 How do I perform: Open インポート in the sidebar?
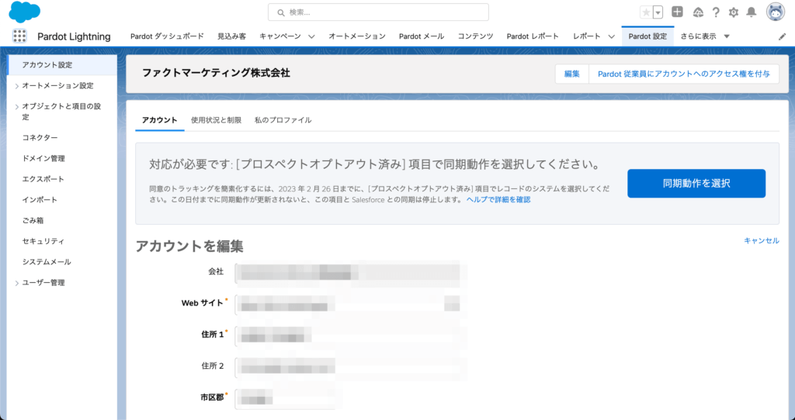coord(40,200)
